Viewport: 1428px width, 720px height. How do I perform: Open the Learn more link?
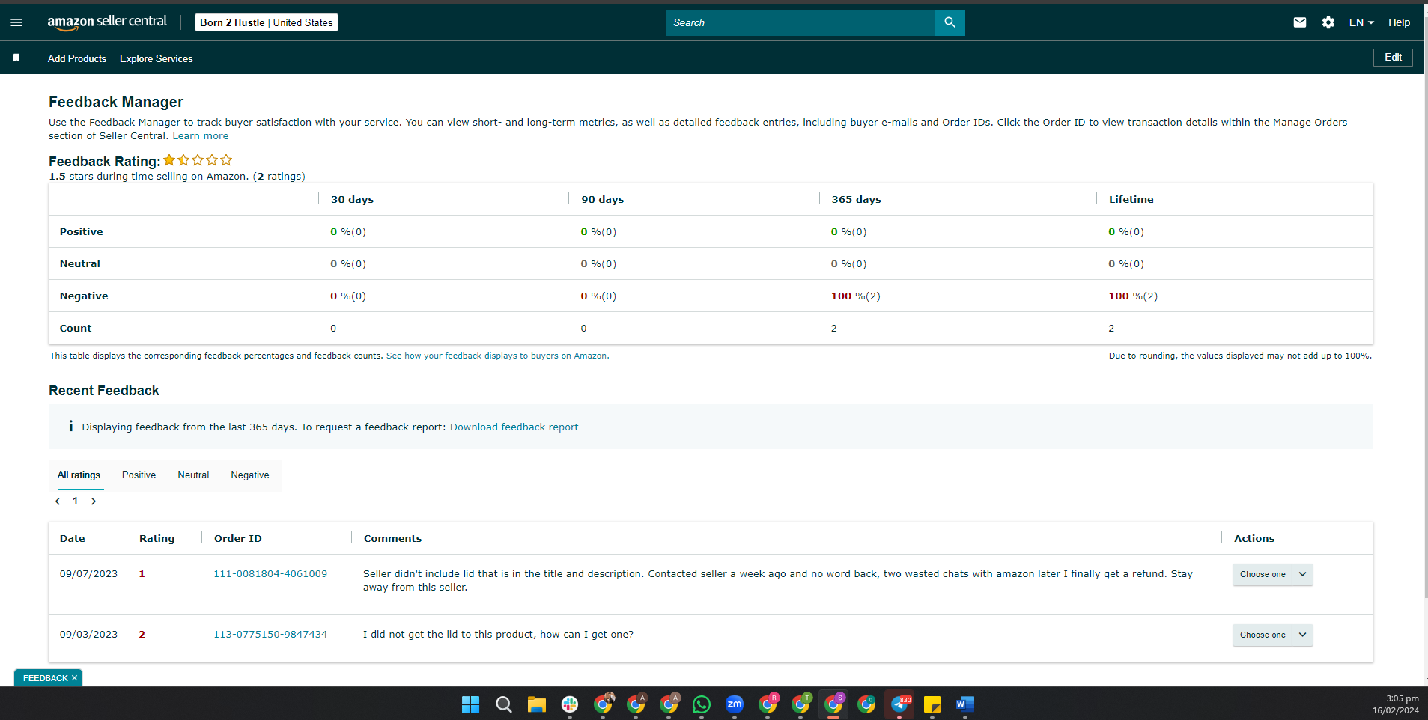point(201,135)
